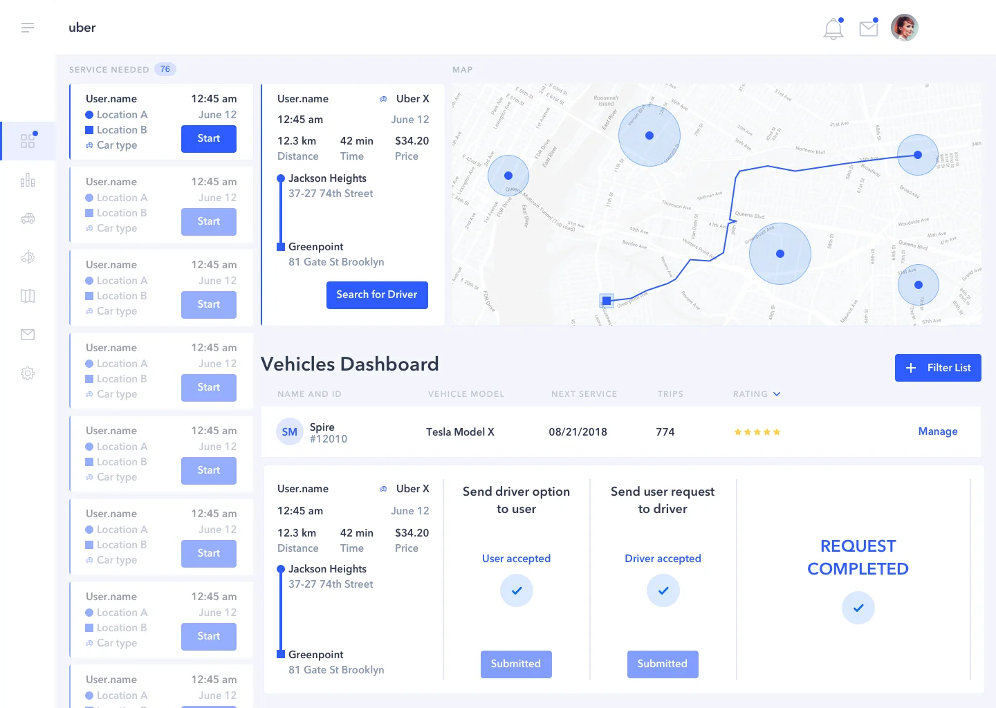Click the Lexington Ave driver circle on map
The image size is (996, 708).
click(x=508, y=176)
